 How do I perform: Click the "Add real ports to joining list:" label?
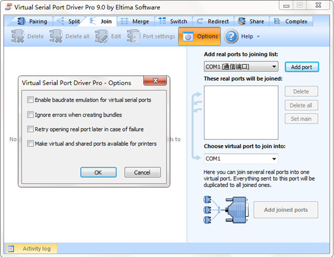point(241,54)
